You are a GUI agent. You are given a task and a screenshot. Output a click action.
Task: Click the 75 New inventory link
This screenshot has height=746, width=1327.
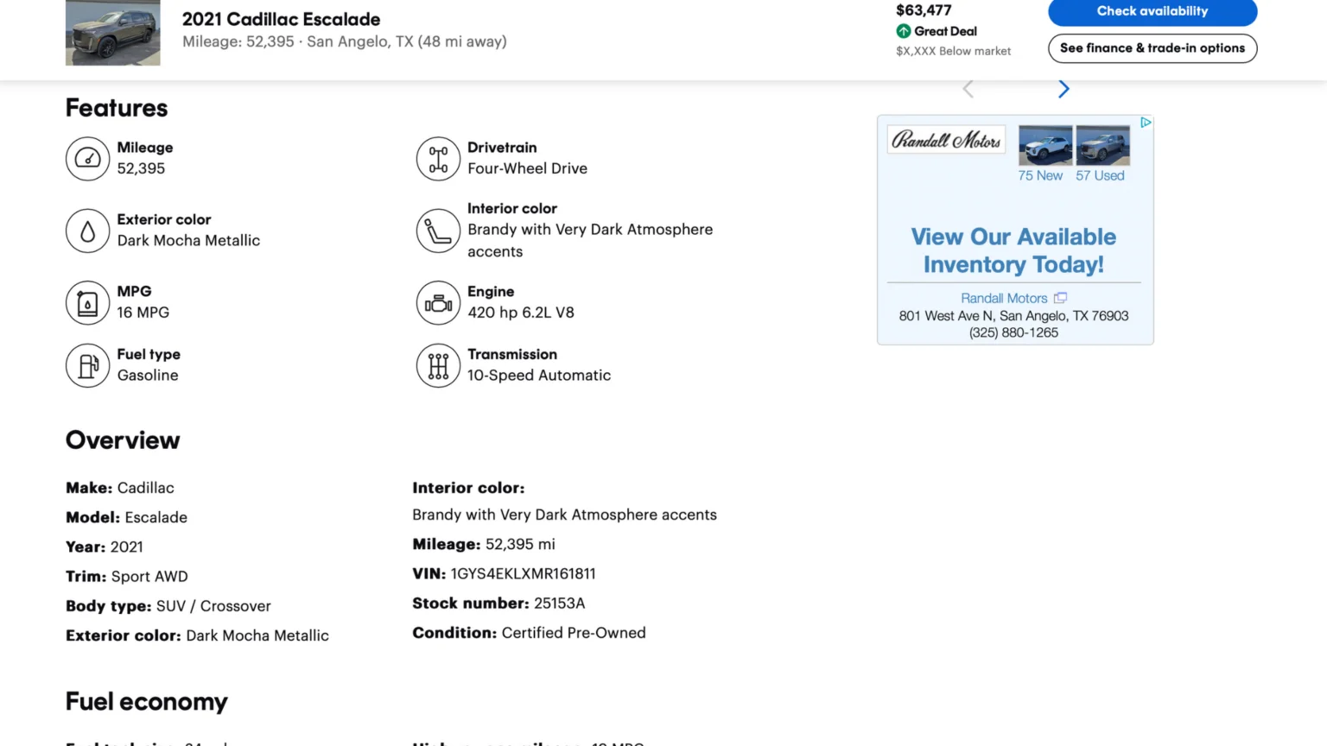pyautogui.click(x=1040, y=175)
